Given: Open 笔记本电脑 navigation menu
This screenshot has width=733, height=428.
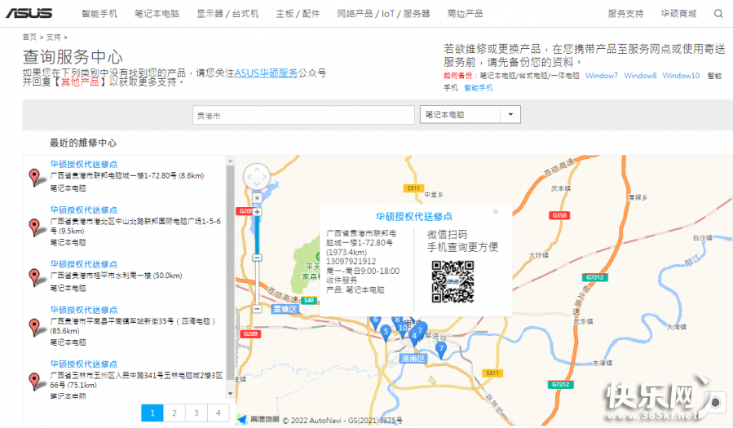Looking at the screenshot, I should click(x=157, y=14).
